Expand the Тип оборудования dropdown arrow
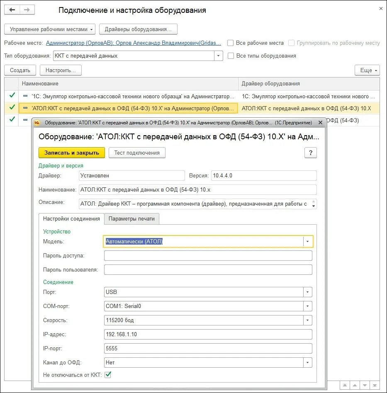 (218, 56)
